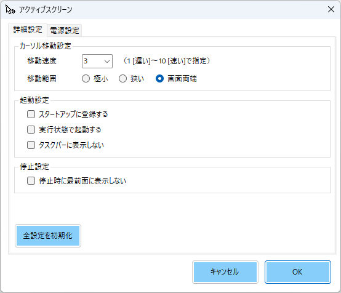Click the スタートアップに登録する label text
The image size is (341, 293).
(x=73, y=114)
